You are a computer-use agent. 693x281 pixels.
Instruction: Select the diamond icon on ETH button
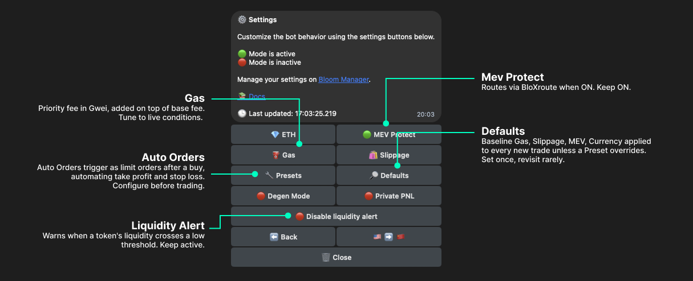275,135
